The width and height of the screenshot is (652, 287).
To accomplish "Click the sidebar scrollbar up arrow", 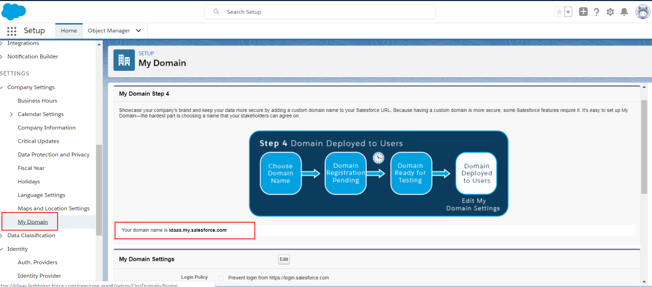I will click(99, 44).
